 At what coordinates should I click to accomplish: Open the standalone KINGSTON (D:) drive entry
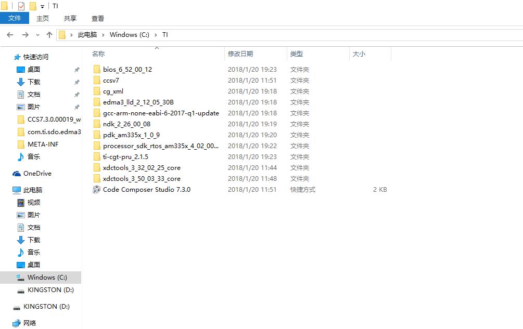coord(46,306)
